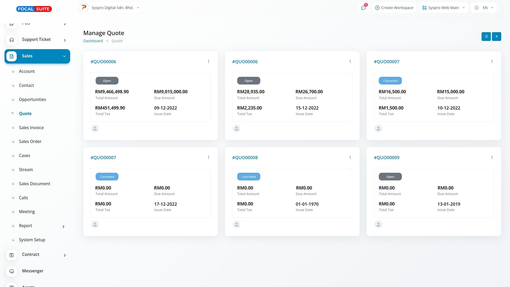Click user avatar on RM28,935.00 quote card

coord(236,129)
